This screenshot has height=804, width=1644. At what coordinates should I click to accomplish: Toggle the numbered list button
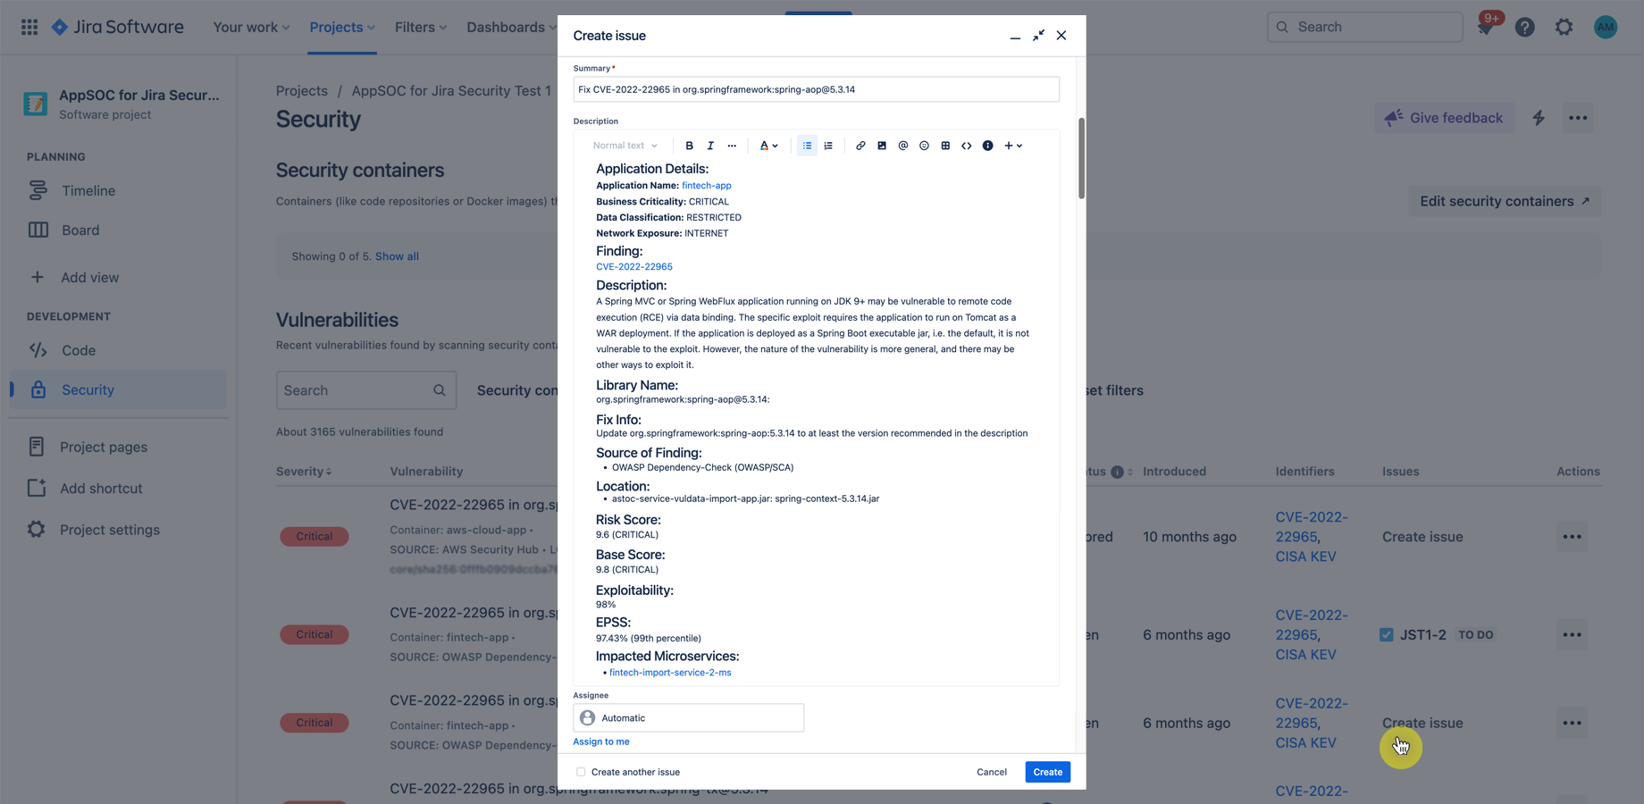point(828,146)
